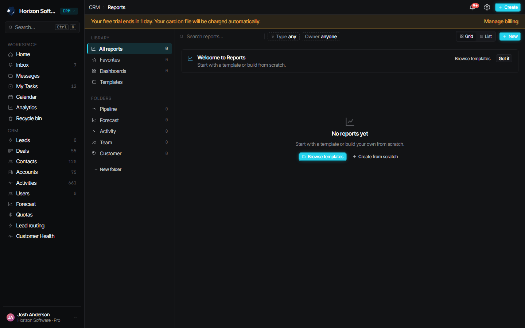Open the settings gear
Screen dimensions: 525x328
tap(487, 7)
